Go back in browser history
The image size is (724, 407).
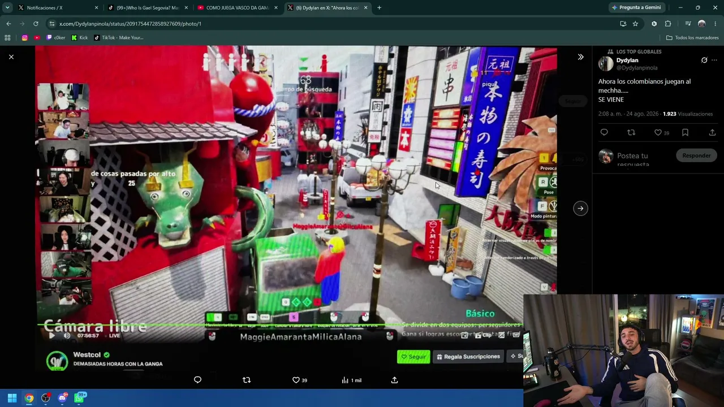(x=8, y=24)
